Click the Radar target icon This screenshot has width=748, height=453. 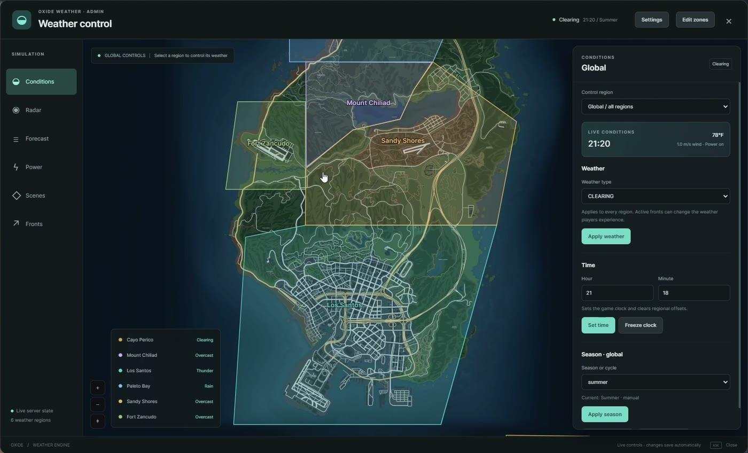tap(16, 110)
